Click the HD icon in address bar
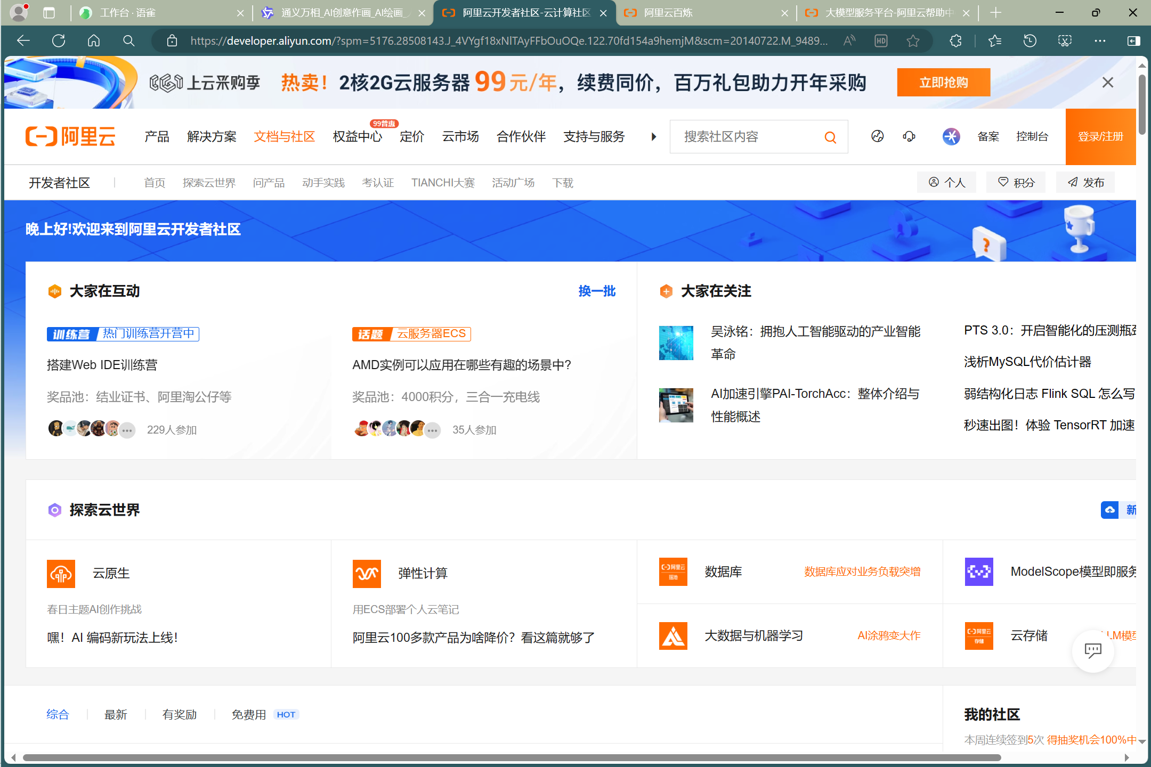The width and height of the screenshot is (1151, 767). [x=881, y=41]
